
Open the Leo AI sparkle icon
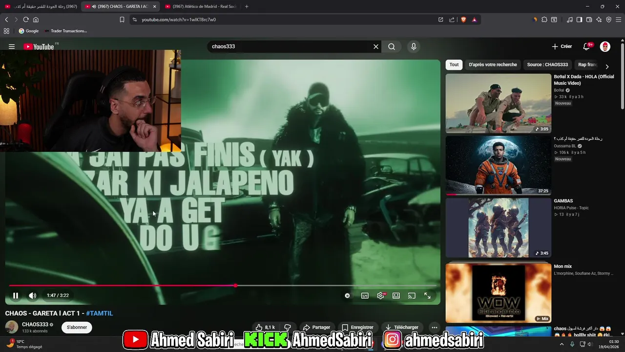point(599,20)
